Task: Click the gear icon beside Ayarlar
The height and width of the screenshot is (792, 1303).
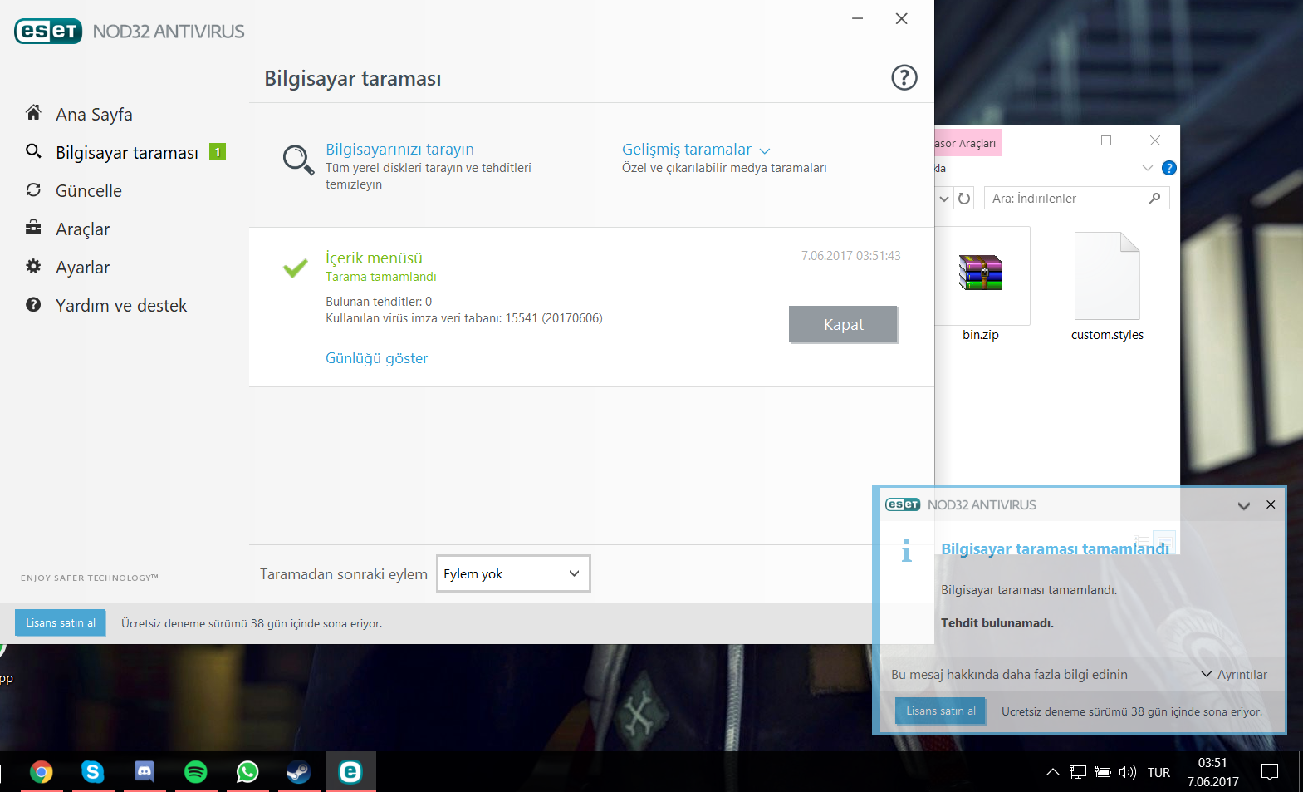Action: pos(33,266)
